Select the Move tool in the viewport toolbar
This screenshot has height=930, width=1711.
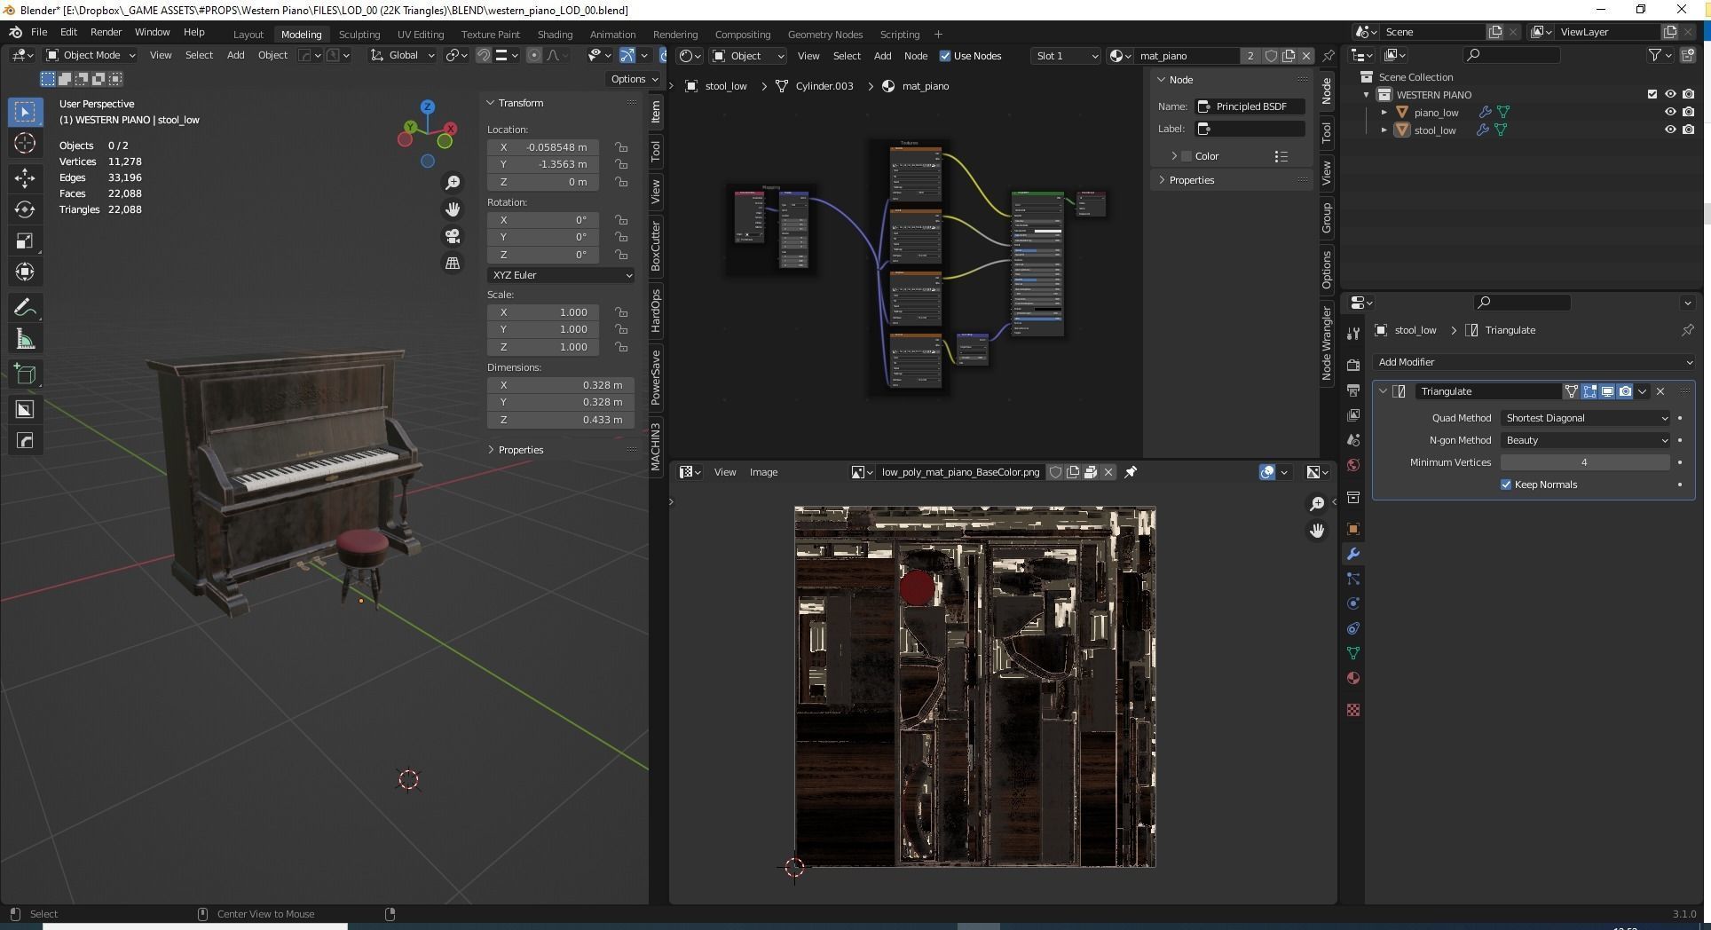point(25,177)
